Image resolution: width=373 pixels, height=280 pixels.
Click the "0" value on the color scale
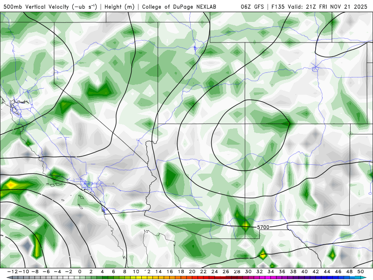80,272
